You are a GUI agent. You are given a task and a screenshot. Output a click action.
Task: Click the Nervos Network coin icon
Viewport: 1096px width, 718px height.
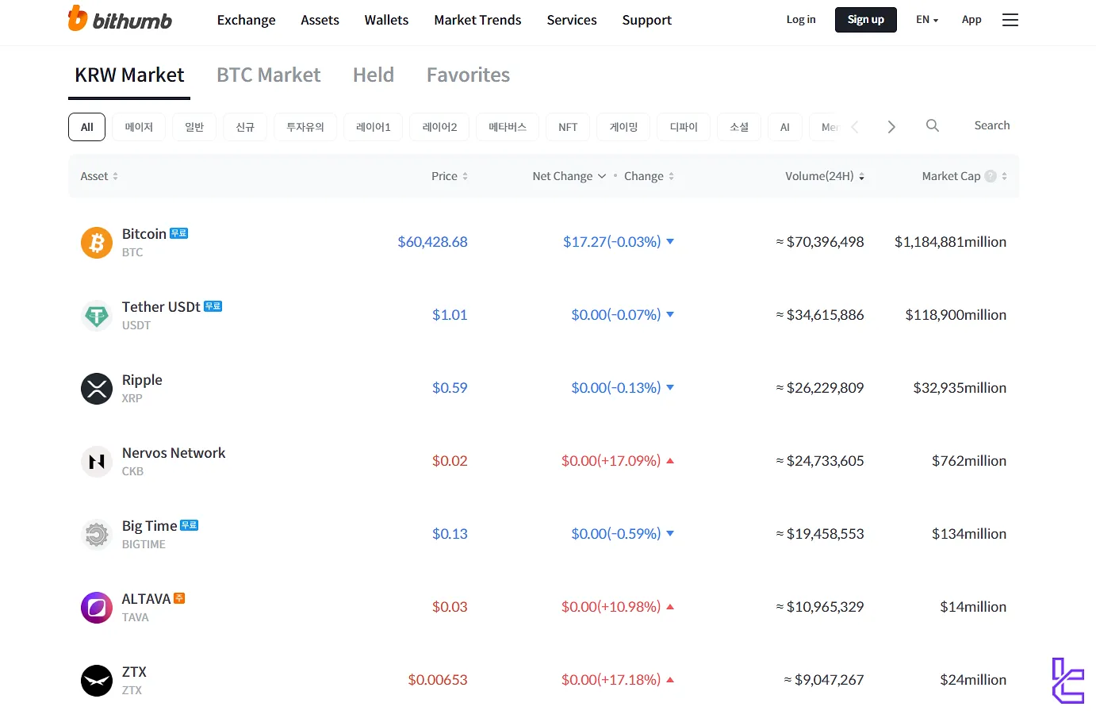coord(97,461)
